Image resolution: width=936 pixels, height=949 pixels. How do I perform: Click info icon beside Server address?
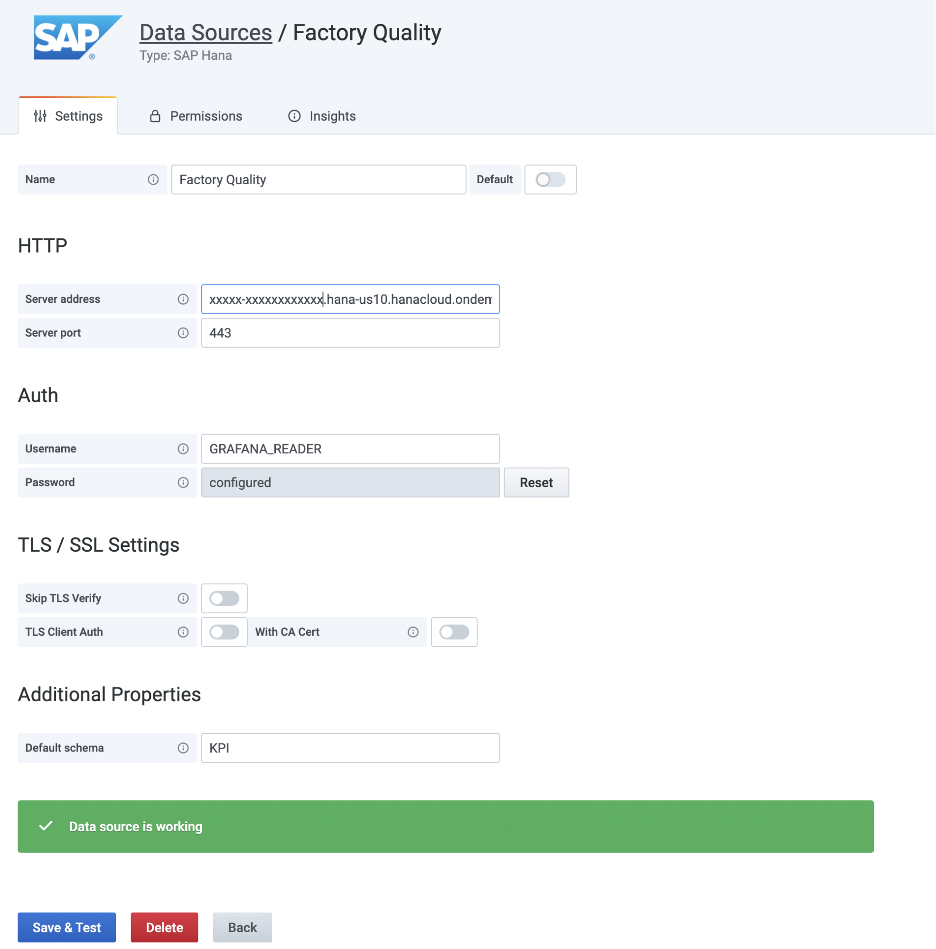tap(183, 299)
